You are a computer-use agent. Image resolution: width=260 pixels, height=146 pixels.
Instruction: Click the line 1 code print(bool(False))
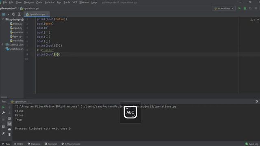click(x=52, y=19)
